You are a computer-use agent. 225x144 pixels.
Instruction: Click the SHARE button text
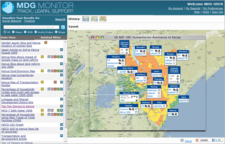click(204, 140)
